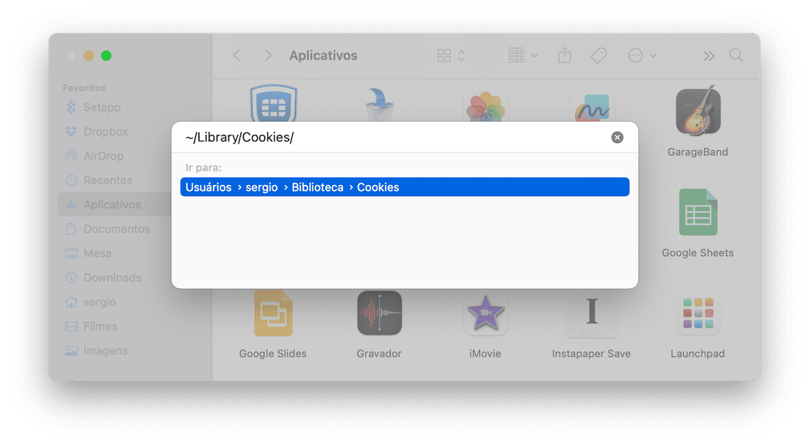Select the Usuários › sergio › Biblioteca › Cookies suggestion
809x445 pixels.
point(404,188)
